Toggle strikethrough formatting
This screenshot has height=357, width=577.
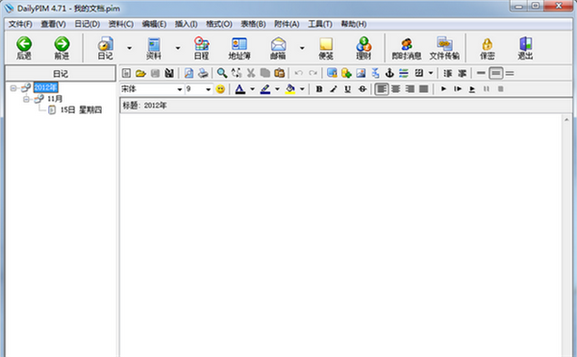(x=363, y=89)
